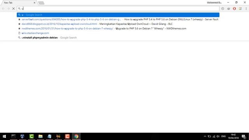Open the green Camtasia icon in taskbar

(x=32, y=136)
